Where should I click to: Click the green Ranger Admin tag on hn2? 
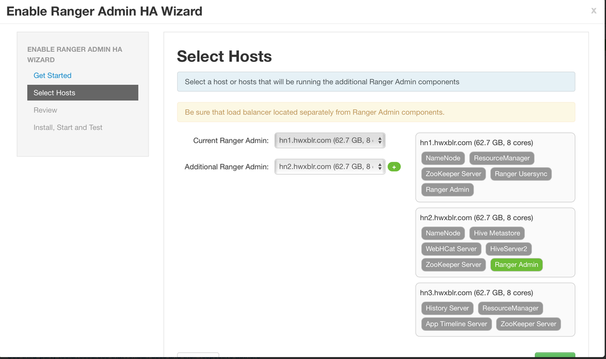[x=516, y=264]
